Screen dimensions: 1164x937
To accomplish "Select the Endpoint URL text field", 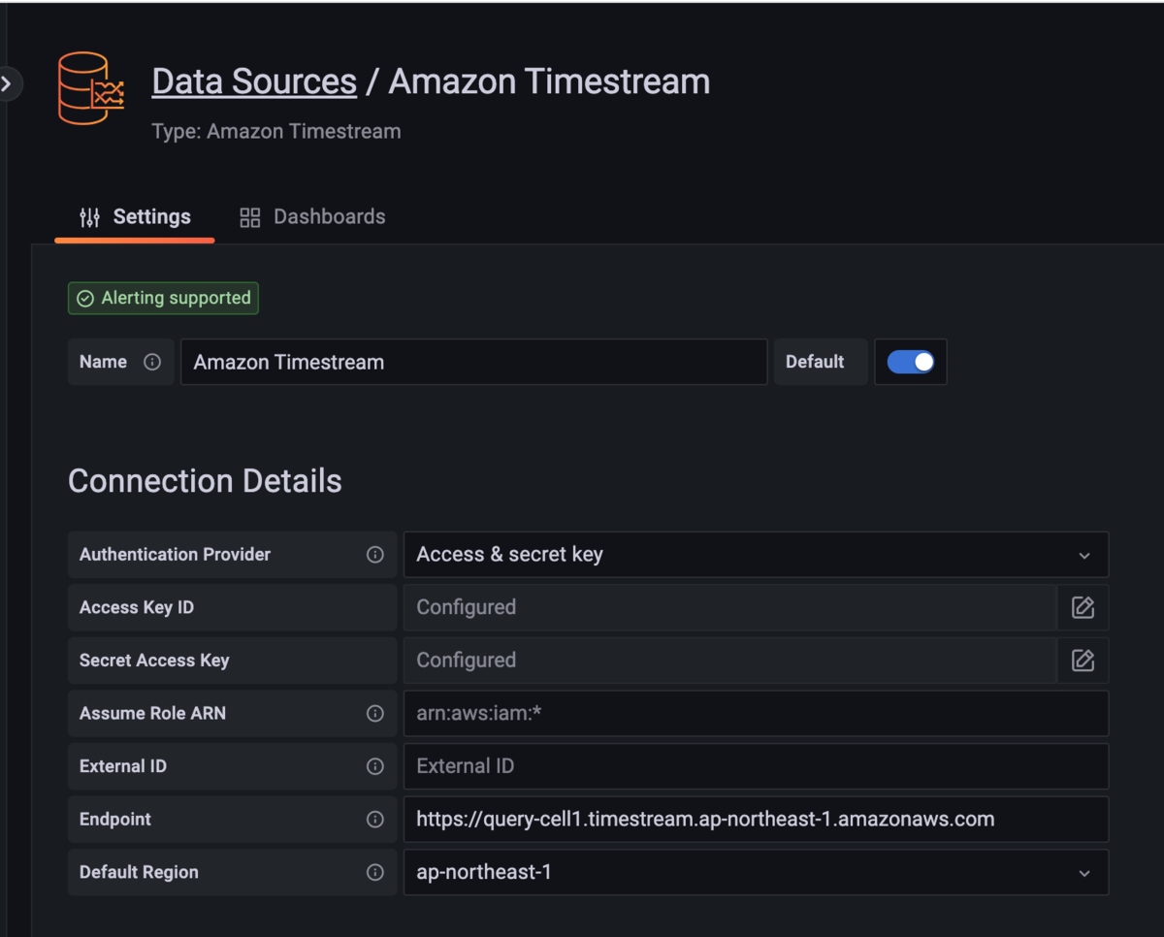I will [x=756, y=819].
